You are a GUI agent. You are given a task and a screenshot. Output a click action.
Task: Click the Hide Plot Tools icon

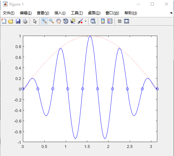tap(120, 21)
